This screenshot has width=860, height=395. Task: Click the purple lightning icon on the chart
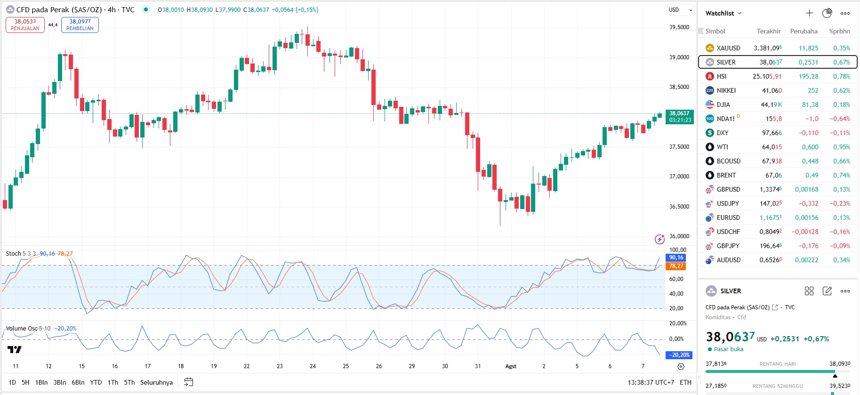pos(660,239)
